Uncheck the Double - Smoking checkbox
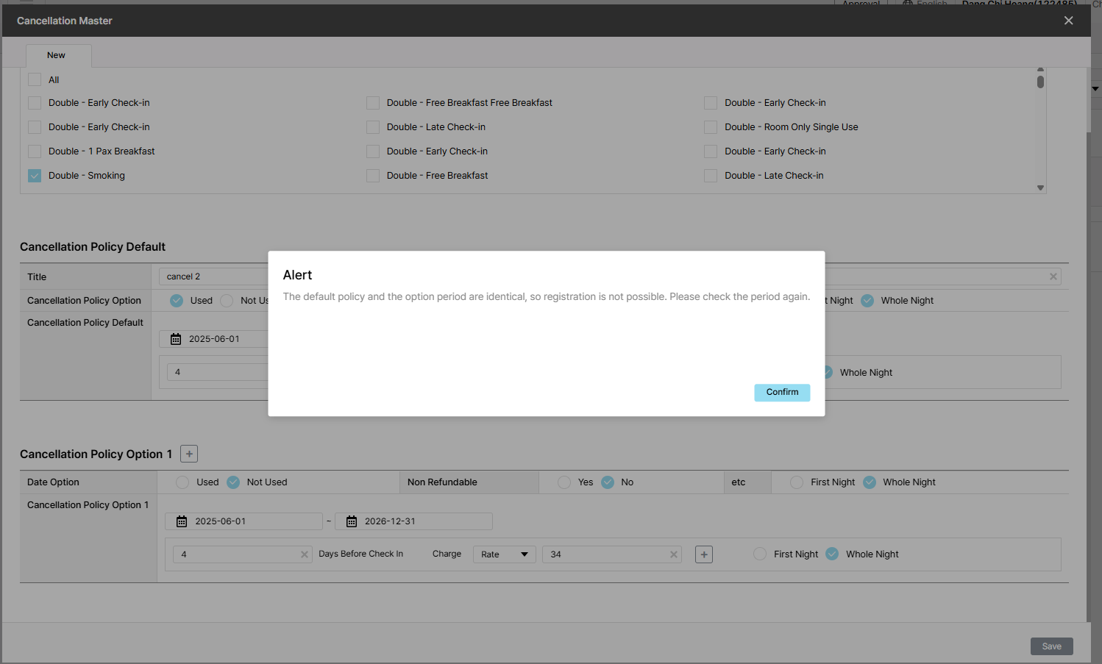The width and height of the screenshot is (1102, 664). pyautogui.click(x=35, y=176)
